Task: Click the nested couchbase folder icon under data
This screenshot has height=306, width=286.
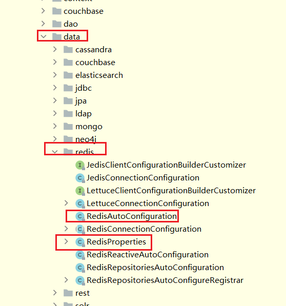Action: (x=68, y=63)
